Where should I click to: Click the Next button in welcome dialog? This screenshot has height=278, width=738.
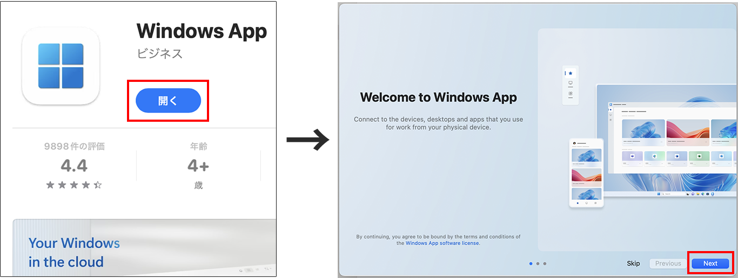[x=710, y=263]
